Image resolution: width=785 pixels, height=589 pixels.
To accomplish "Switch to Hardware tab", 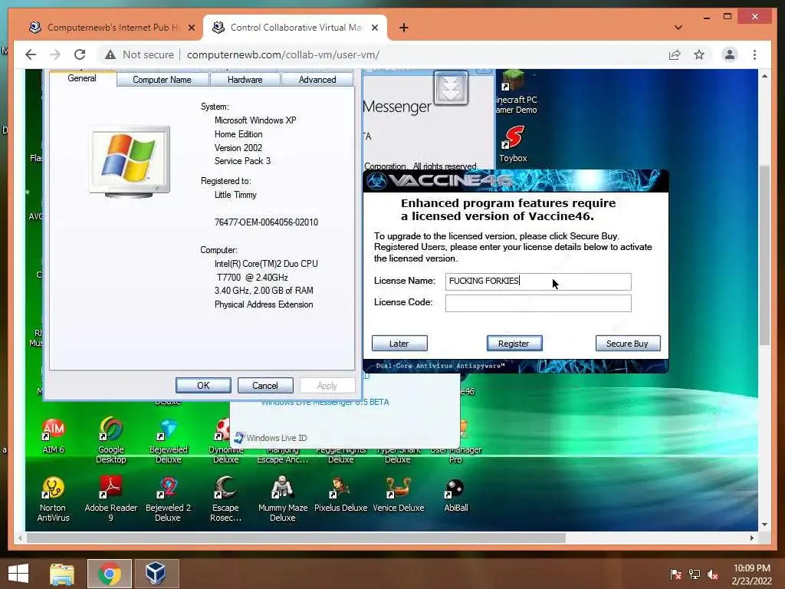I will [x=245, y=80].
